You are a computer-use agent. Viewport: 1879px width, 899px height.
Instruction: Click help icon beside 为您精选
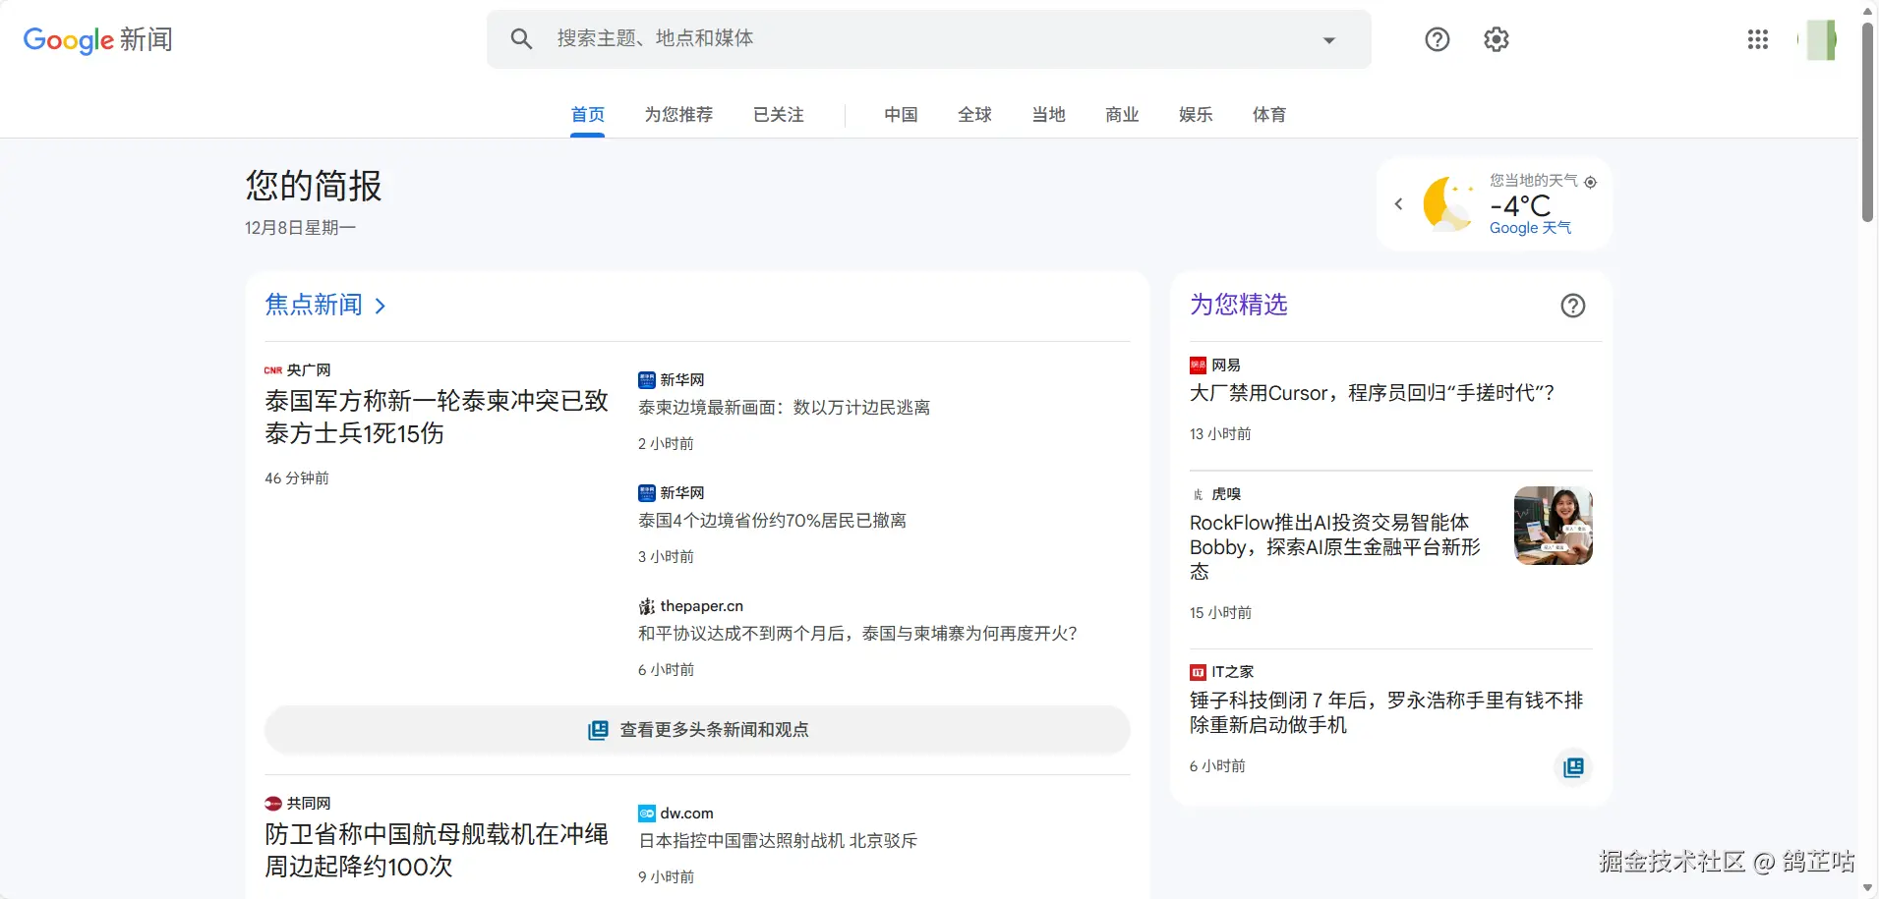[1572, 306]
